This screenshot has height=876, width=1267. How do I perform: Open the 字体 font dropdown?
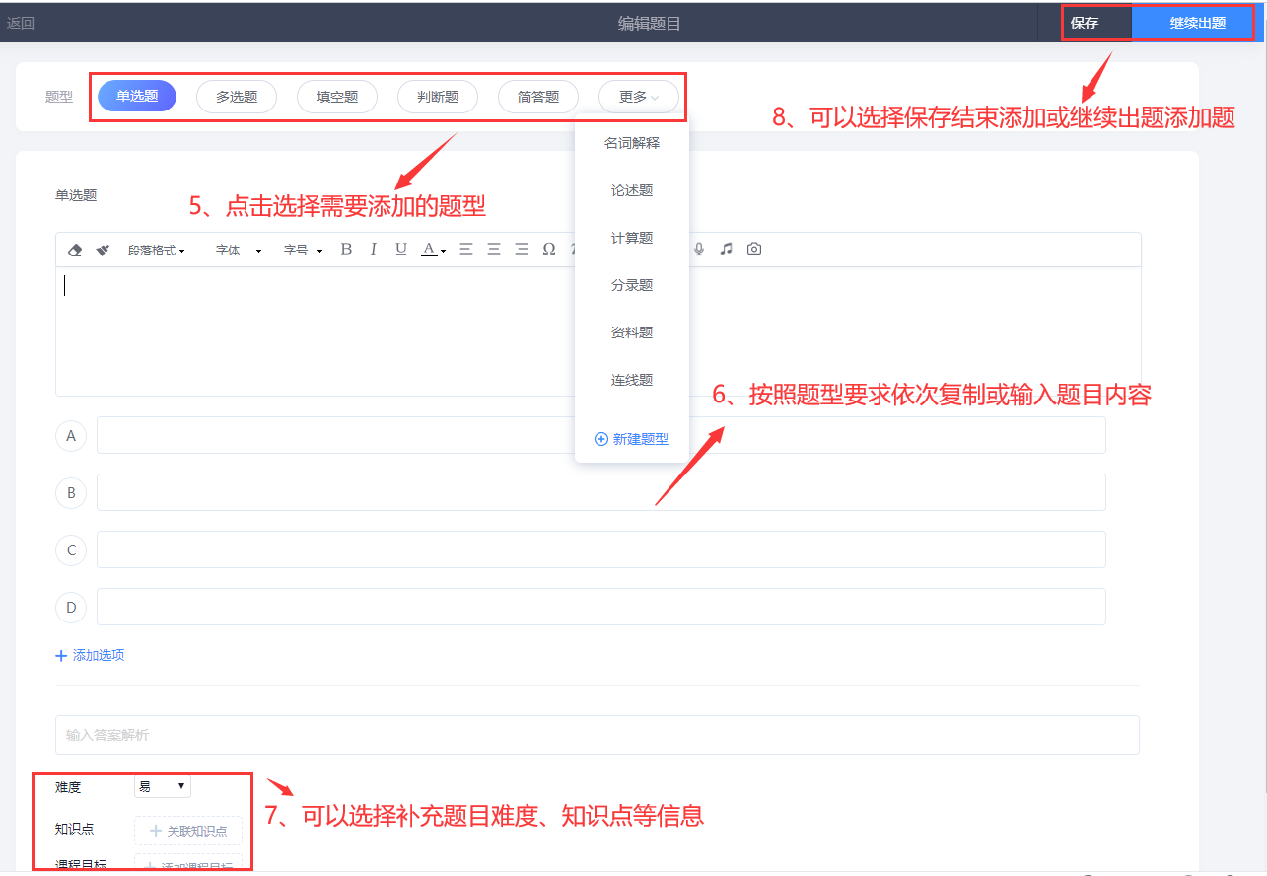[239, 251]
